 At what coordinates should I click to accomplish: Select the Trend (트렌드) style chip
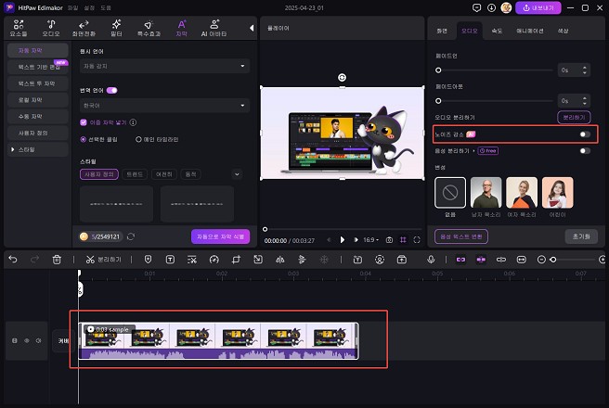click(x=135, y=174)
